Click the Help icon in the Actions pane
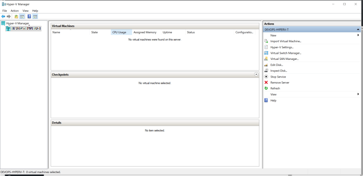Viewport: 363px width, 176px height. pos(266,100)
